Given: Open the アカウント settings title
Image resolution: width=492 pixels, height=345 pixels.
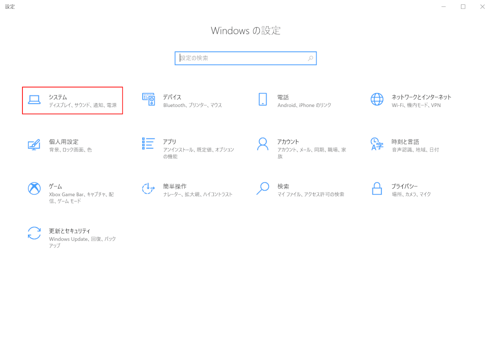Looking at the screenshot, I should tap(288, 142).
